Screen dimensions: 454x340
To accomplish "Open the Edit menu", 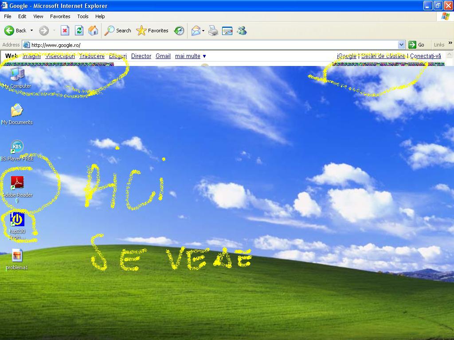I will (22, 16).
